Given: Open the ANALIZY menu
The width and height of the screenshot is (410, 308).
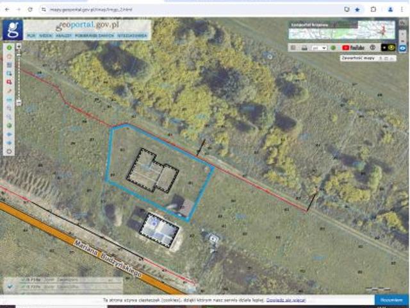Looking at the screenshot, I should point(63,36).
